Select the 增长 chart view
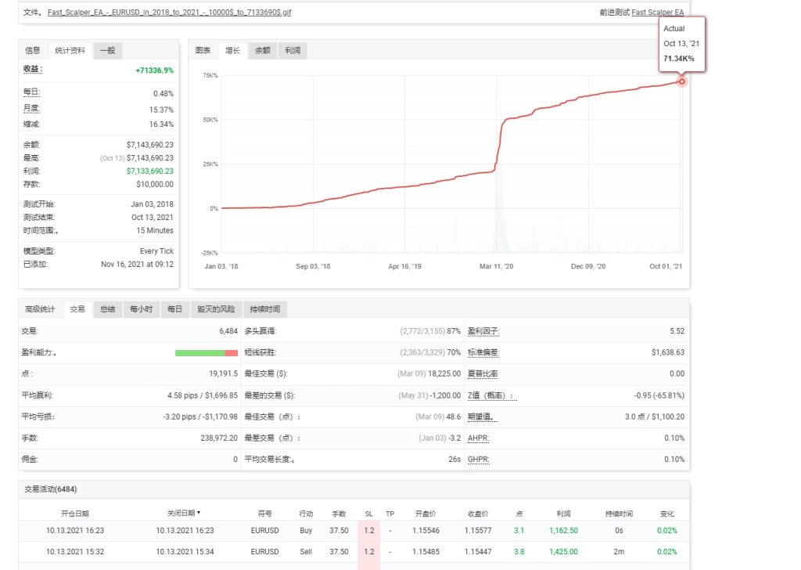801x570 pixels. tap(234, 49)
